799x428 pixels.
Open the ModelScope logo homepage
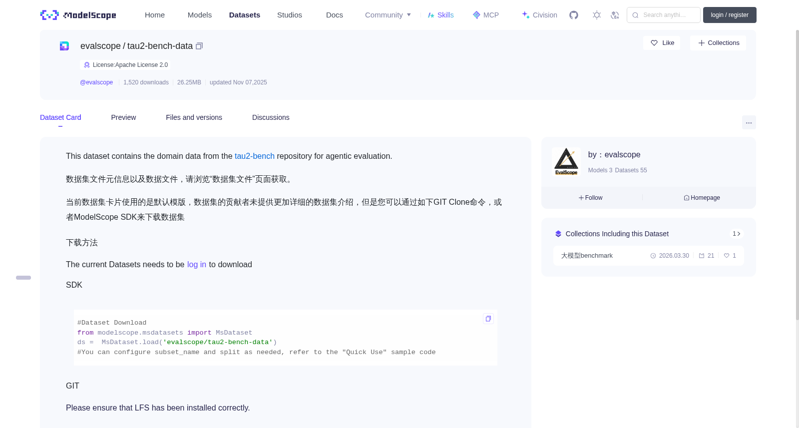78,15
